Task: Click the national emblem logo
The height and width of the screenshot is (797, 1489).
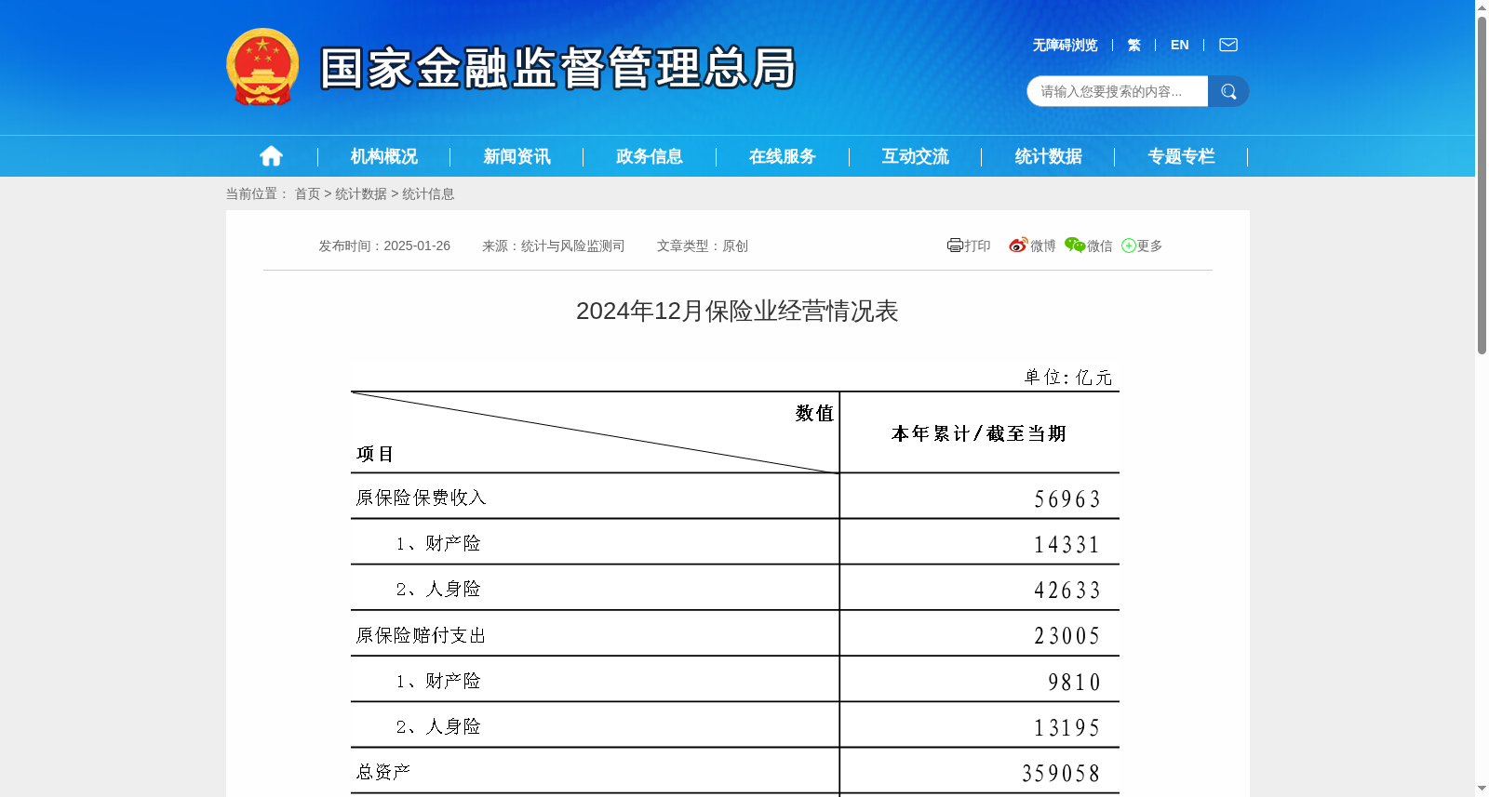Action: [262, 67]
